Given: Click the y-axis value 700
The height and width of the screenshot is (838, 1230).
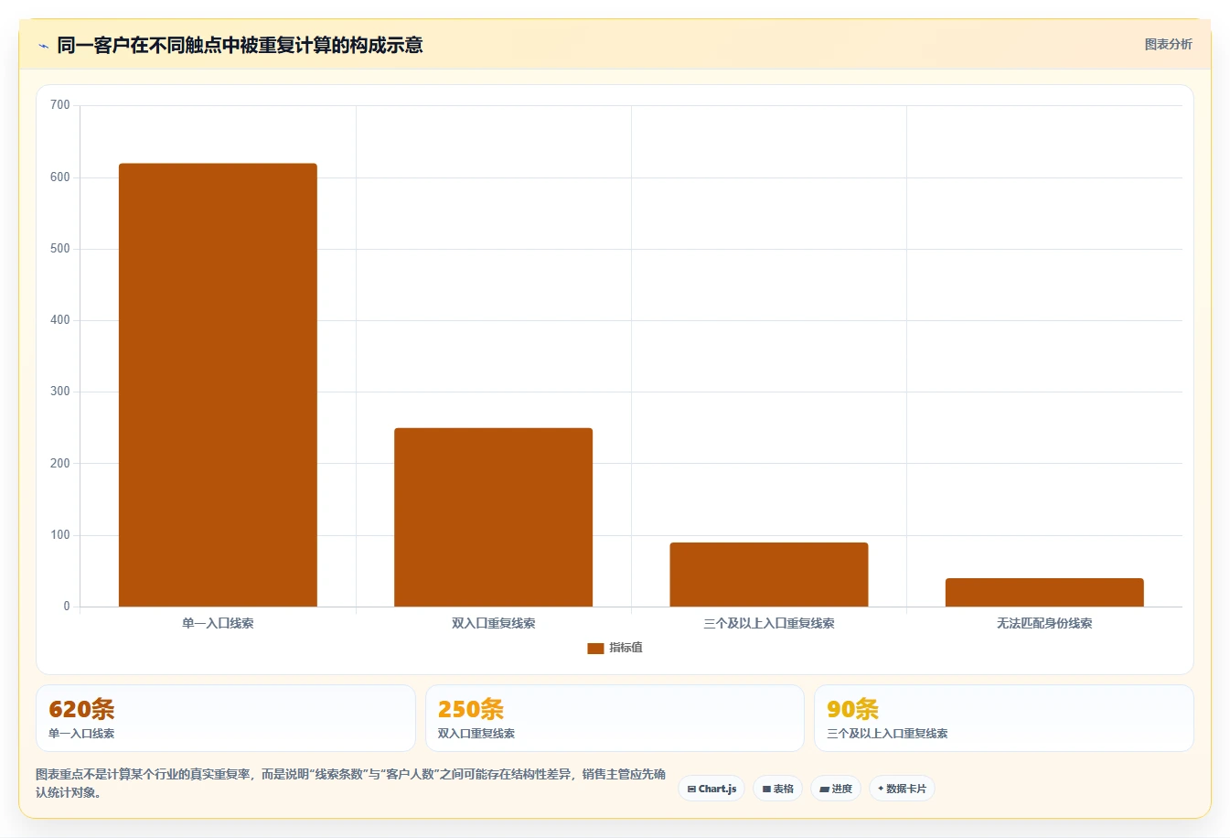Looking at the screenshot, I should [60, 105].
